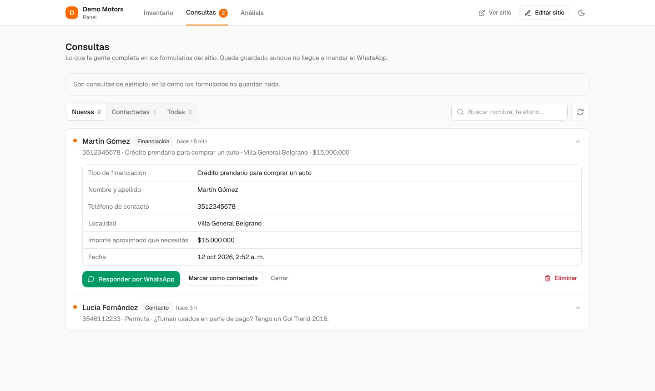Collapse the Martín Gómez inquiry chevron
The image size is (655, 391).
click(578, 141)
